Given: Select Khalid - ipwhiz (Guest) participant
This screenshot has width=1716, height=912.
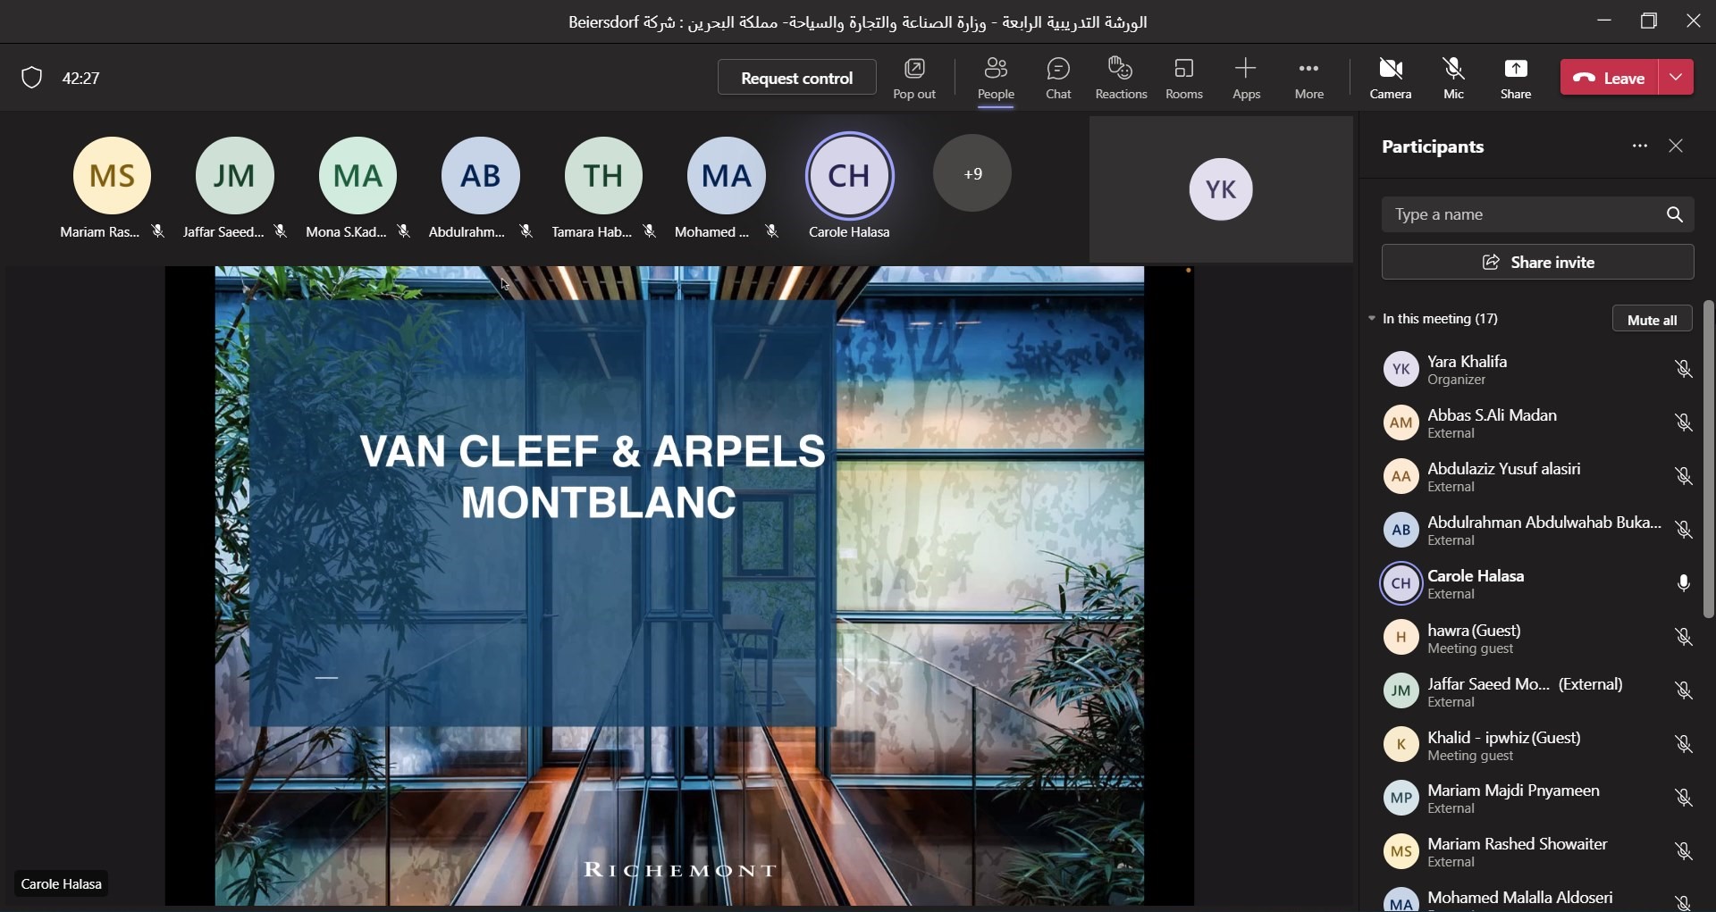Looking at the screenshot, I should click(1532, 744).
